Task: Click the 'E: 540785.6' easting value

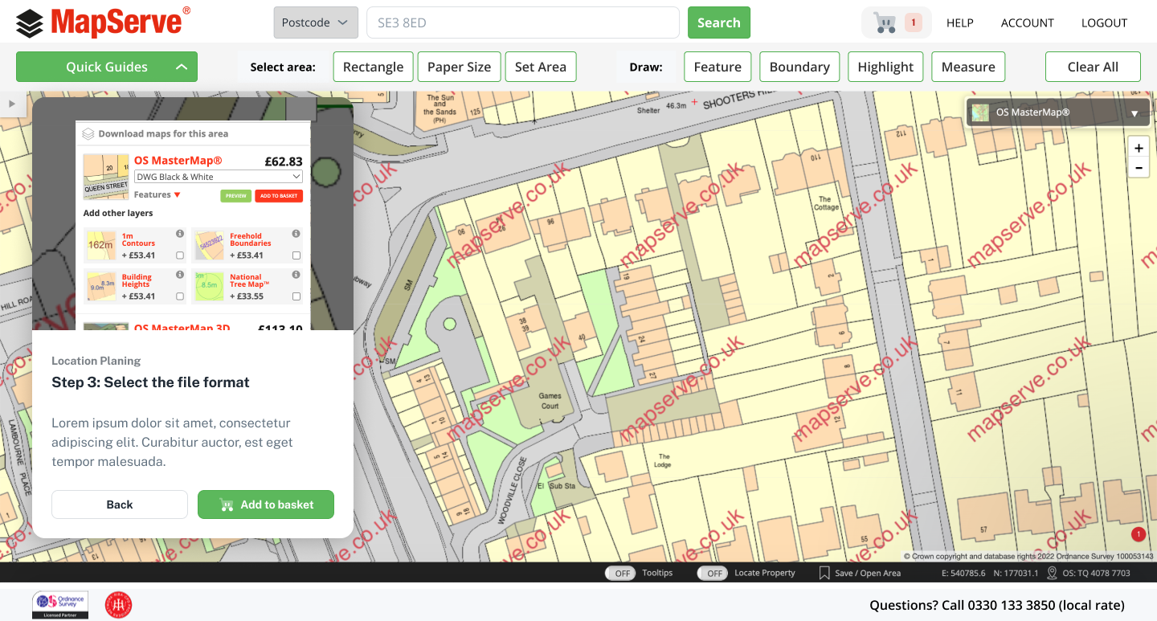Action: point(964,573)
